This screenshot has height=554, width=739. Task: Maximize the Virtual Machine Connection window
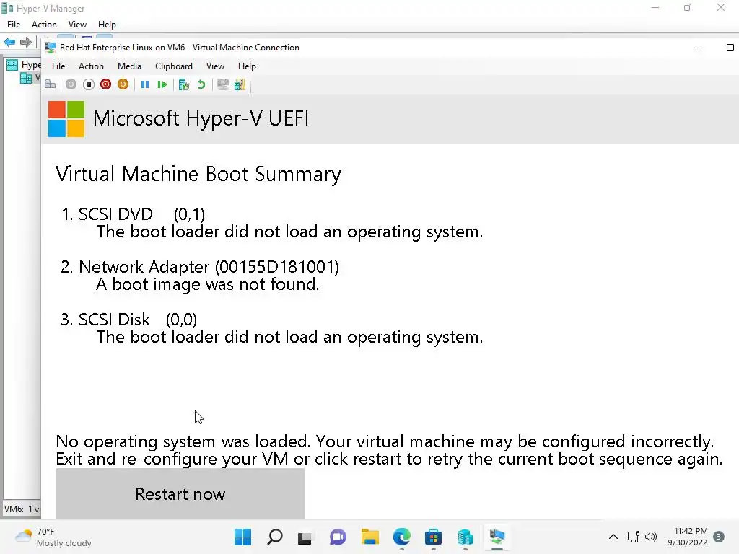(x=730, y=48)
